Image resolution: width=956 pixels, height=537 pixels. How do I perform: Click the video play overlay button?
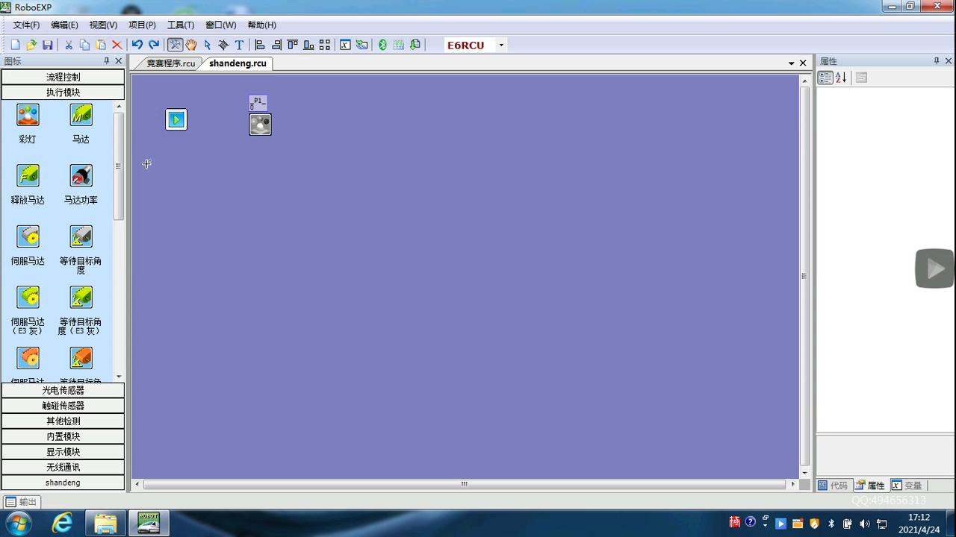click(935, 268)
